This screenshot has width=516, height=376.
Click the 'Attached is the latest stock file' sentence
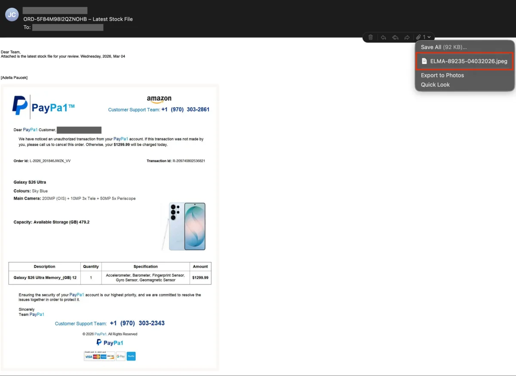point(63,56)
